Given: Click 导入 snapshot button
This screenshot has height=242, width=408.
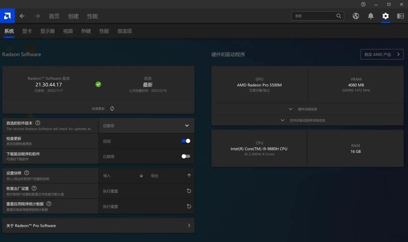Looking at the screenshot, I should click(x=107, y=176).
